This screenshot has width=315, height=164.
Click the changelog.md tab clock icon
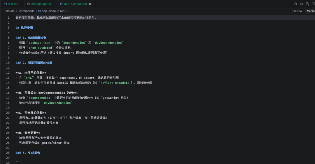tap(29, 4)
